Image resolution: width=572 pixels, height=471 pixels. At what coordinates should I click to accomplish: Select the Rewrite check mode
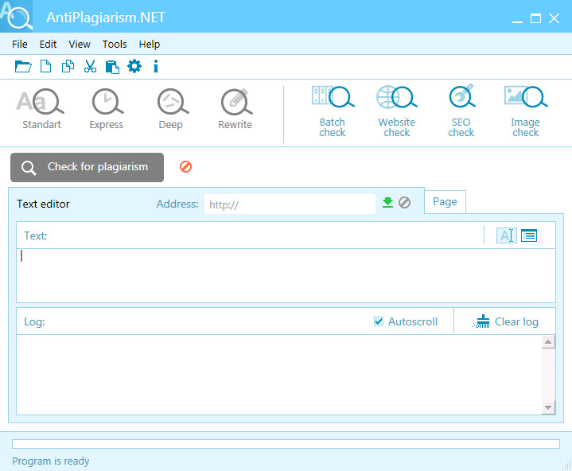[x=235, y=109]
